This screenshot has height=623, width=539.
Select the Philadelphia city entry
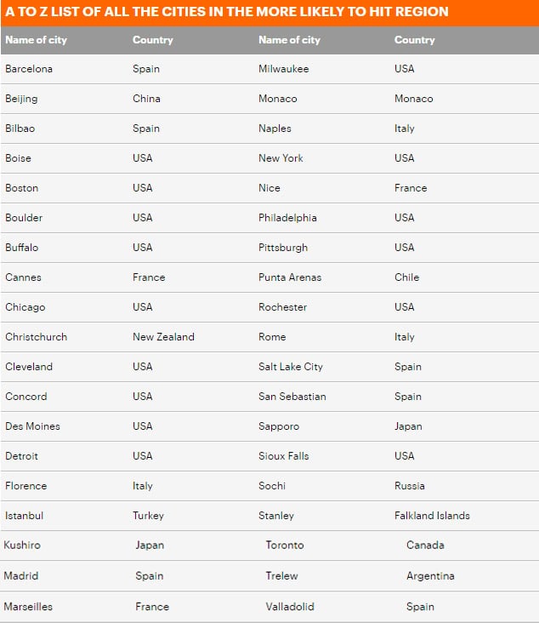[x=287, y=218]
